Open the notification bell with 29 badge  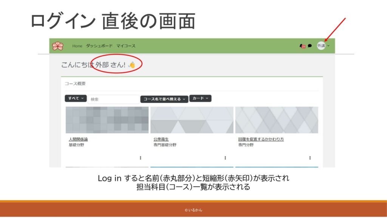[x=302, y=46]
